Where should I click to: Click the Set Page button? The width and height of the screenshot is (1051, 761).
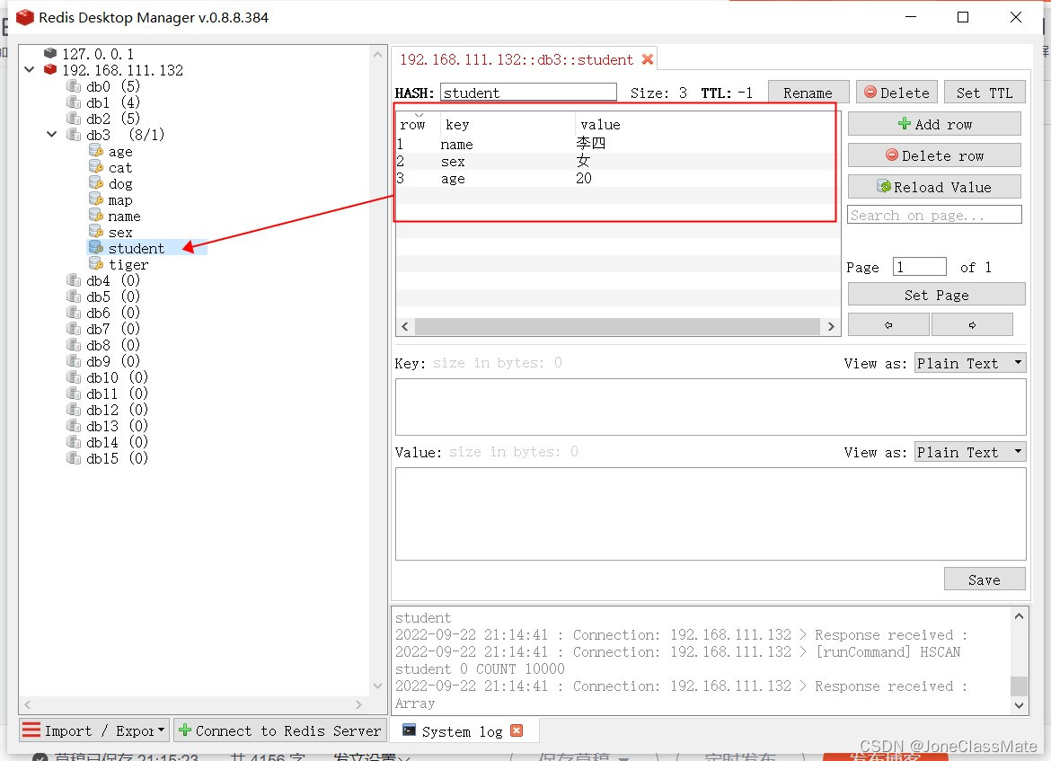click(x=936, y=295)
